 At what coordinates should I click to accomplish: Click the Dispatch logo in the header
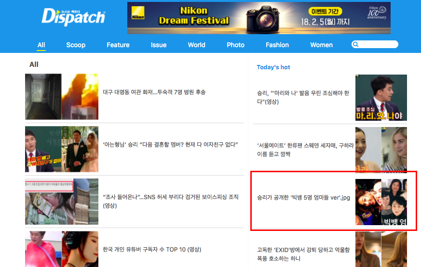click(x=73, y=17)
